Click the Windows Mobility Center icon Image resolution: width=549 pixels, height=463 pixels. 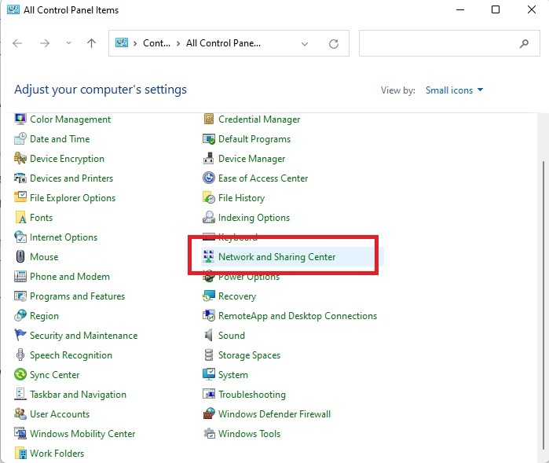[x=20, y=433]
